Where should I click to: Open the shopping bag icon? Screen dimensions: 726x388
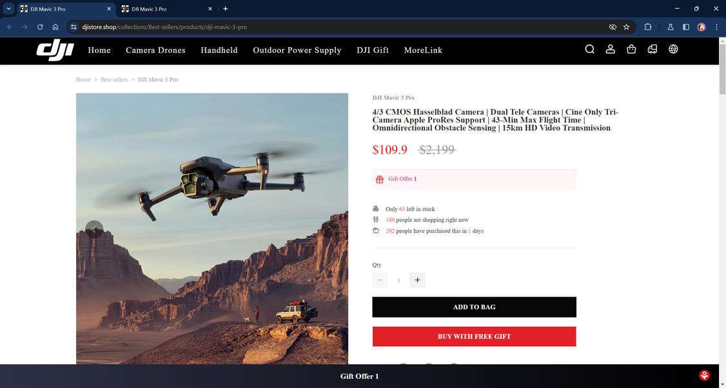tap(631, 49)
